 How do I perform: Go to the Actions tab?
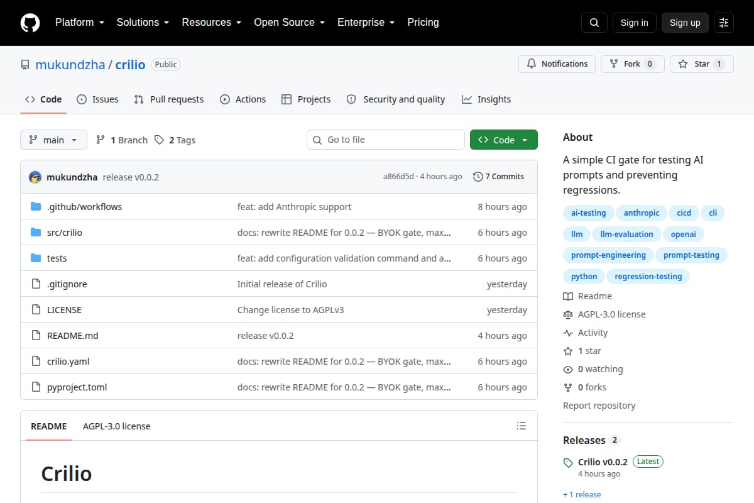(x=243, y=99)
